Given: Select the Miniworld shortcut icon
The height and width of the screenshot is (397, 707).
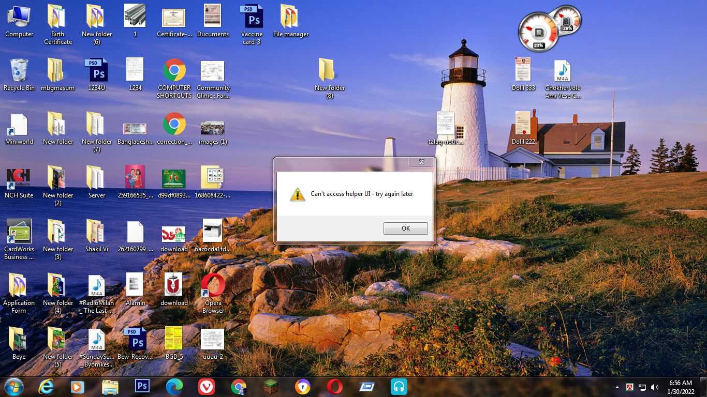Looking at the screenshot, I should point(19,128).
